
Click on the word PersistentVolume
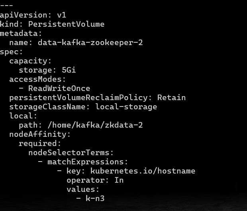tap(66, 24)
